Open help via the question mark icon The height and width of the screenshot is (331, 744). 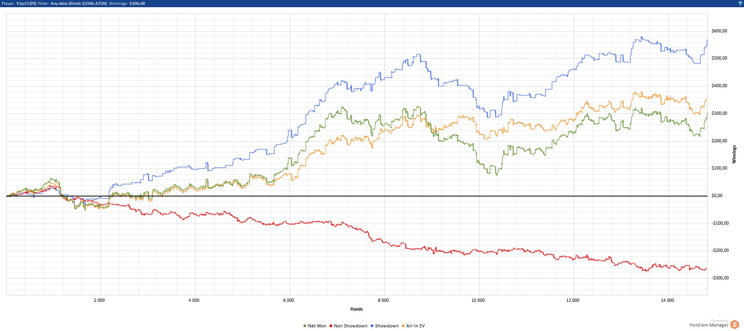[740, 3]
